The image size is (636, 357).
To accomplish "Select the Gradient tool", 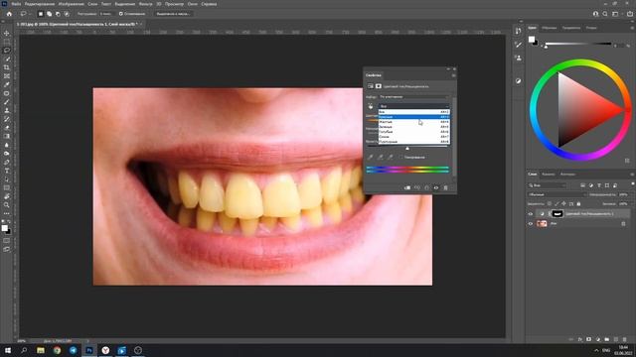I will 7,137.
